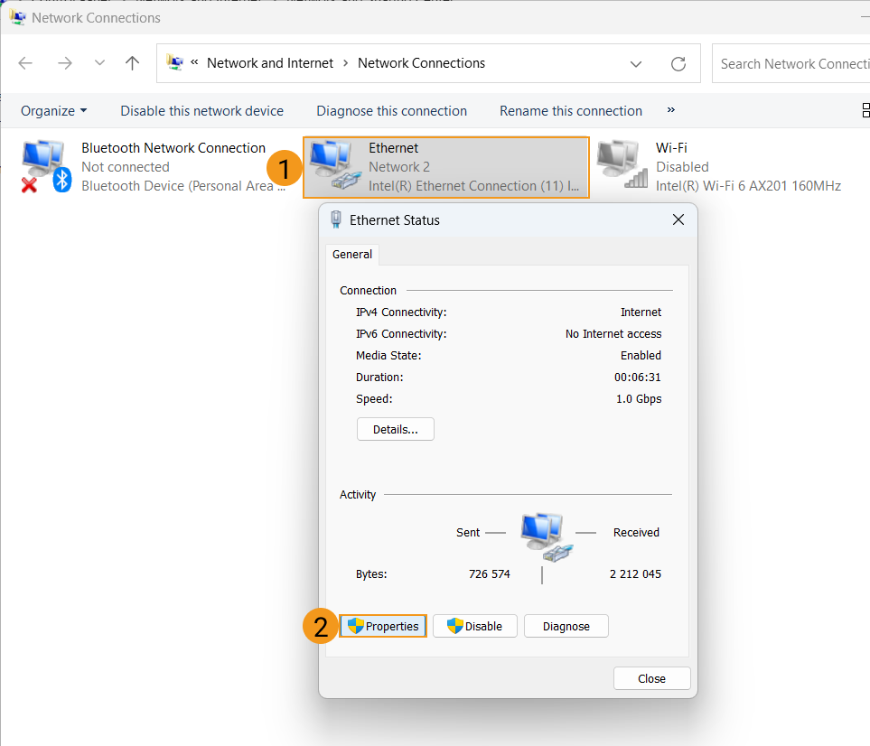Click the Ethernet Status title icon
This screenshot has height=746, width=870.
(336, 219)
